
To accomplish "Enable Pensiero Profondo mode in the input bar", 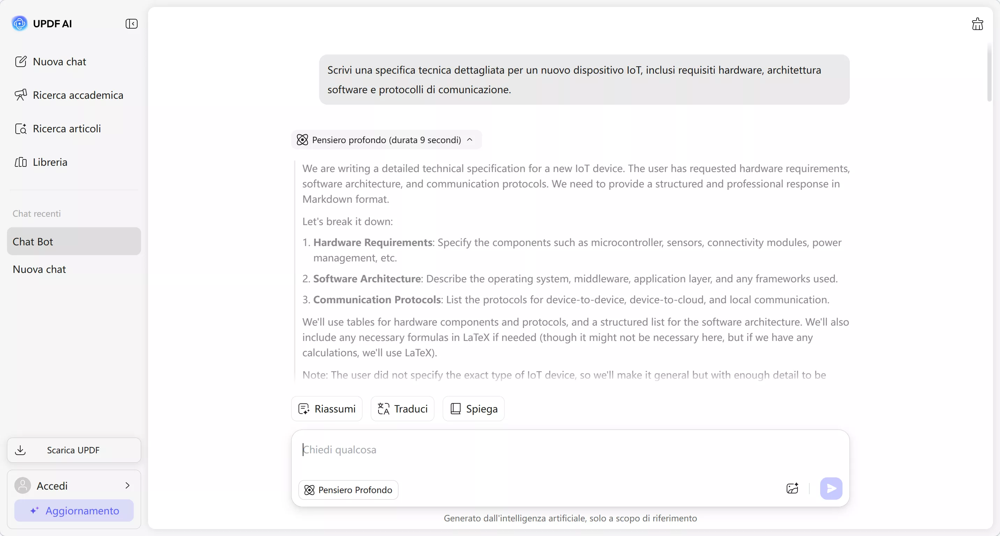I will (348, 490).
